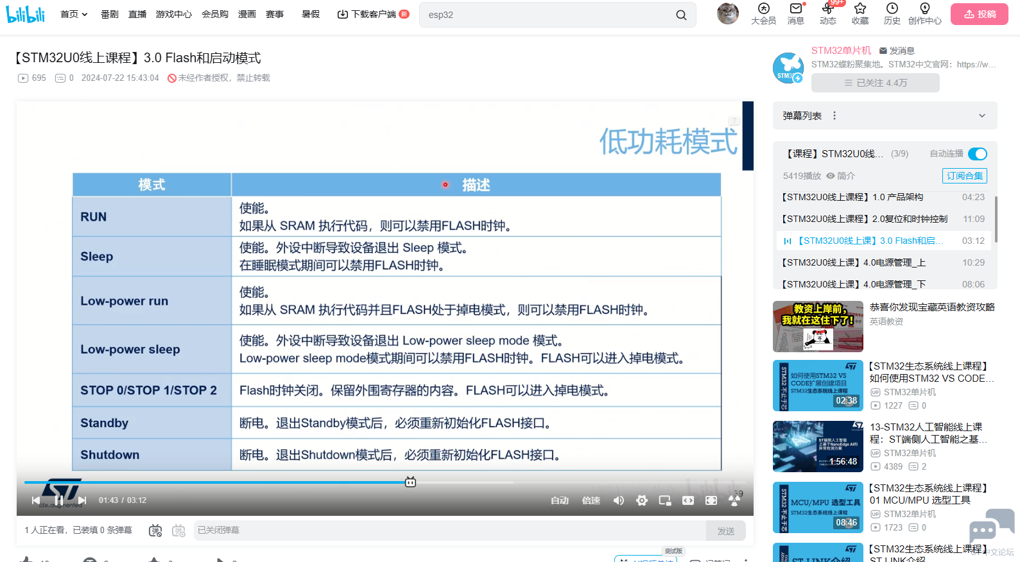1020x562 pixels.
Task: Enter fullscreen mode
Action: 711,500
